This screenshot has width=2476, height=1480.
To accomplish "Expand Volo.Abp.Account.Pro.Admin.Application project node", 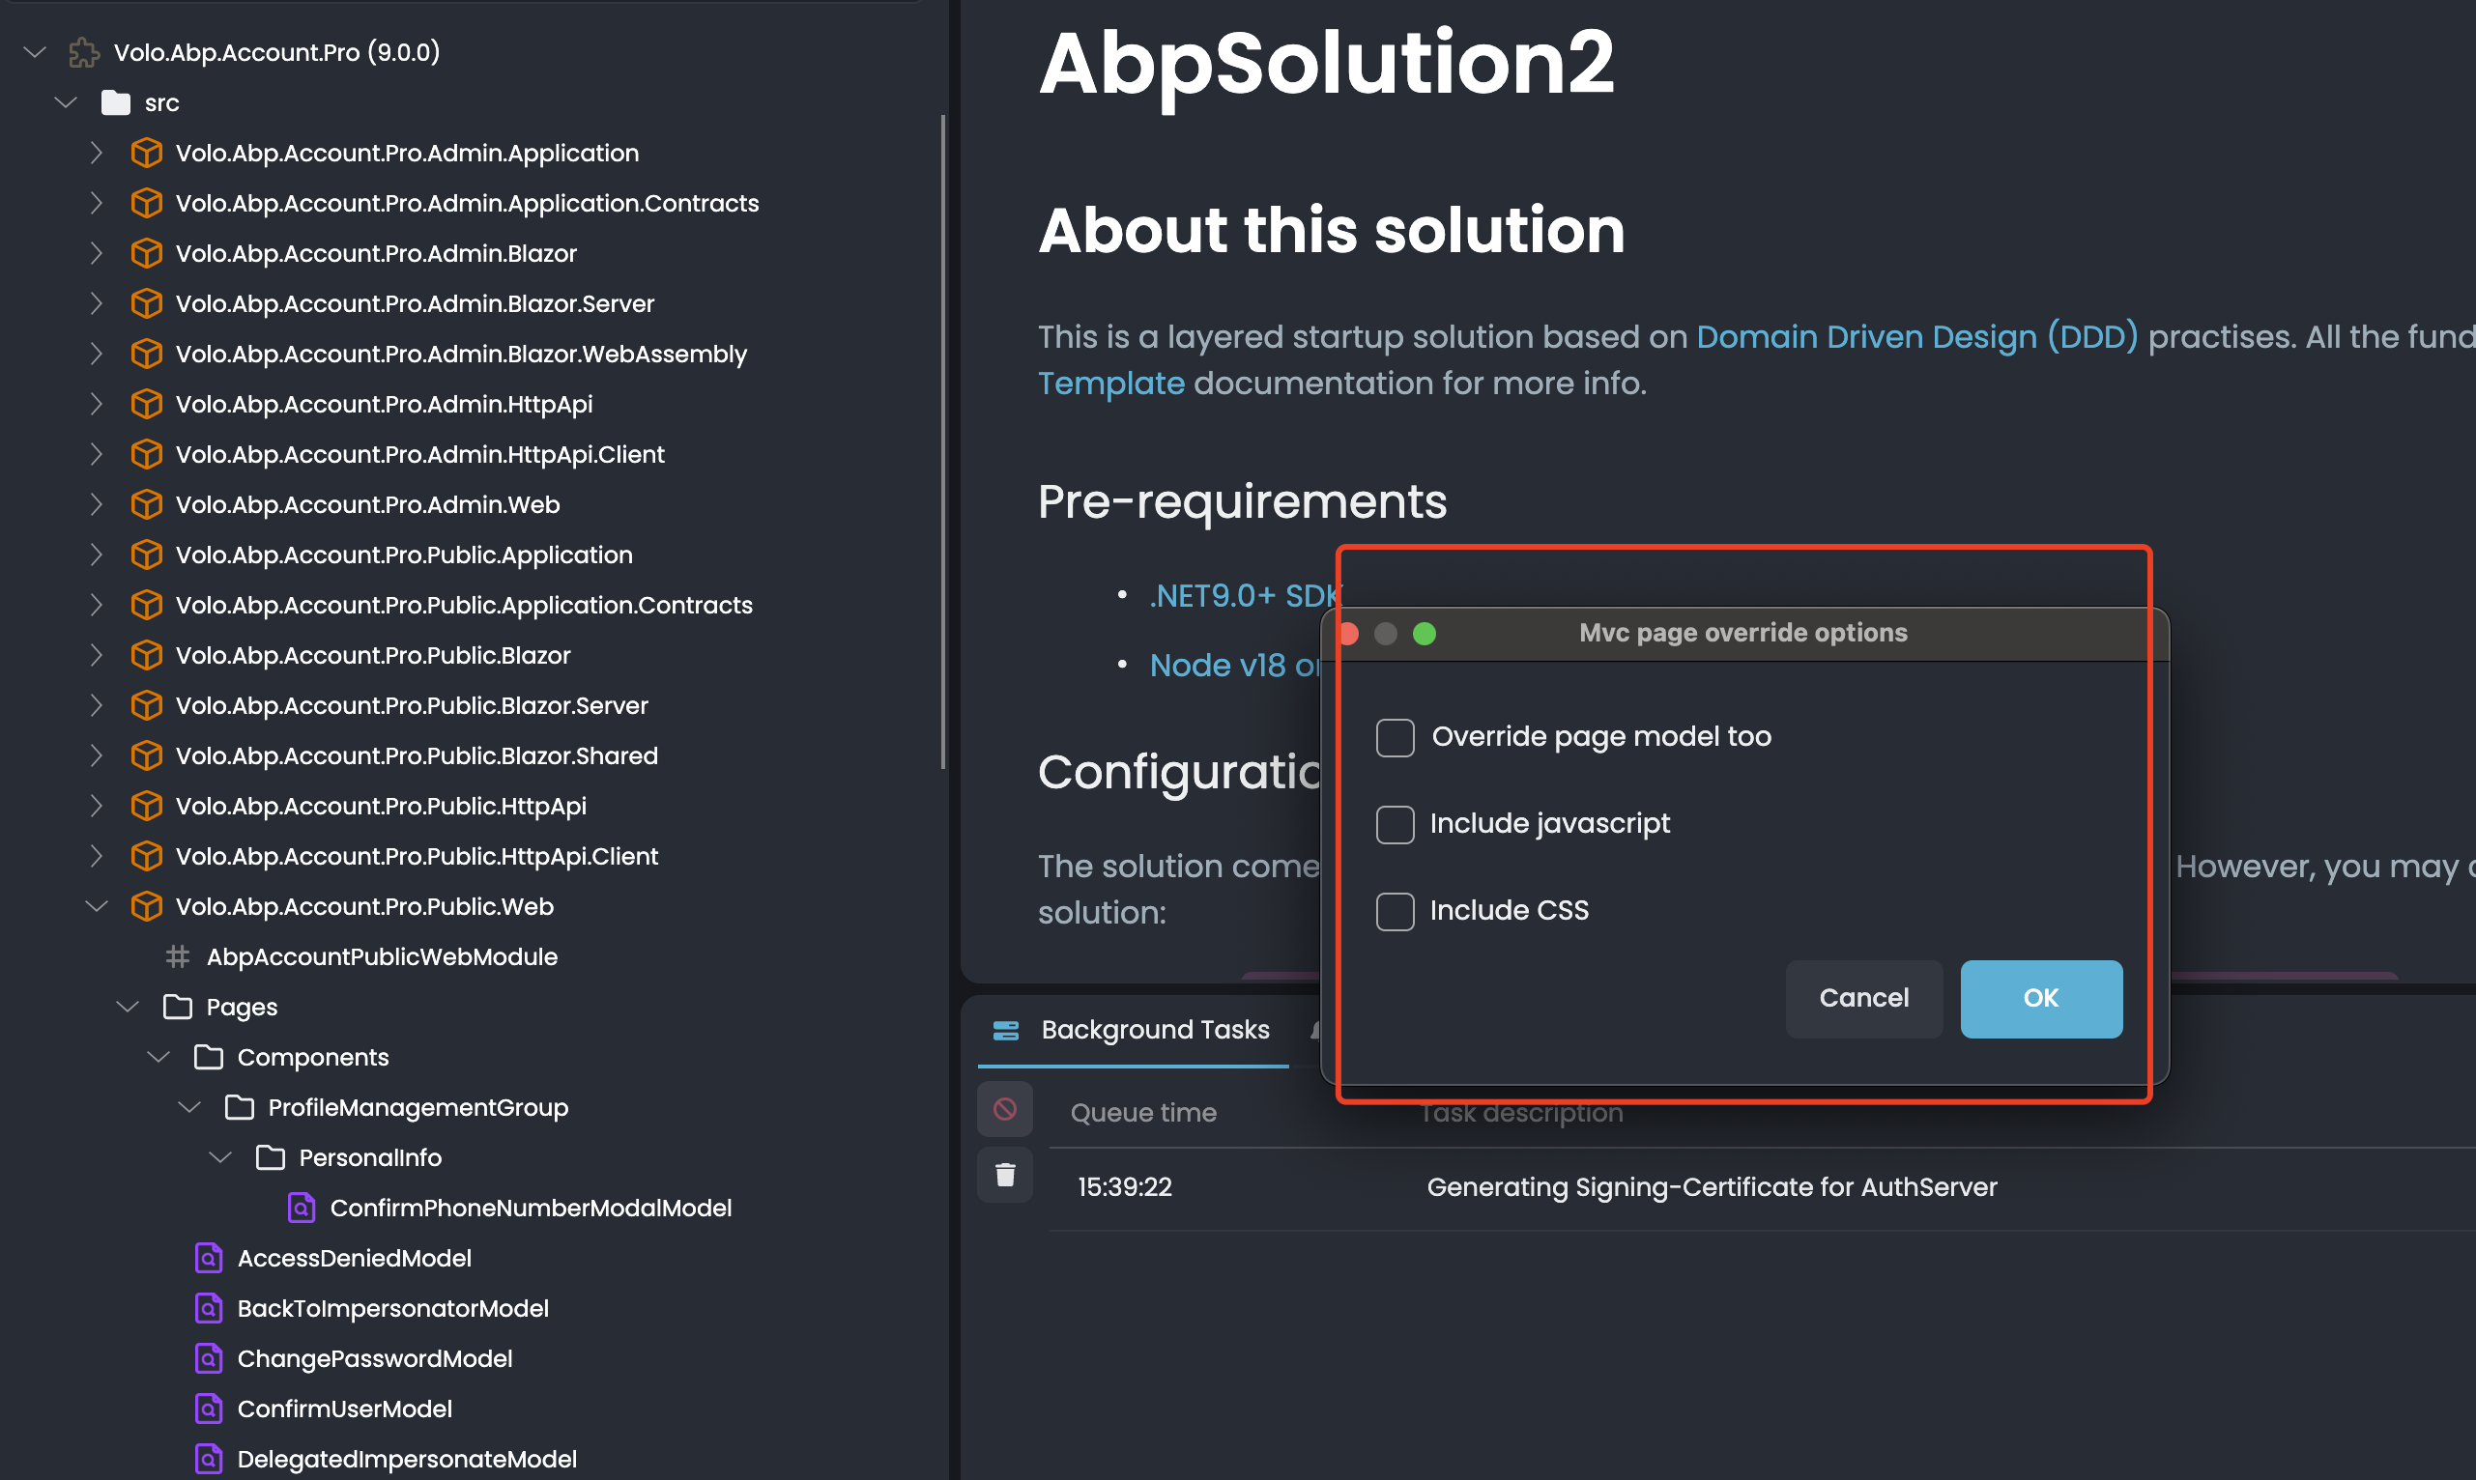I will [96, 153].
